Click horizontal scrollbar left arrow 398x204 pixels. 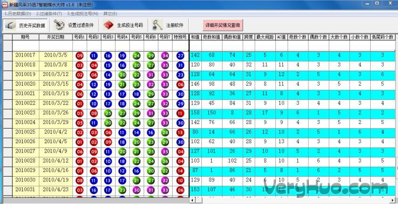(193, 200)
